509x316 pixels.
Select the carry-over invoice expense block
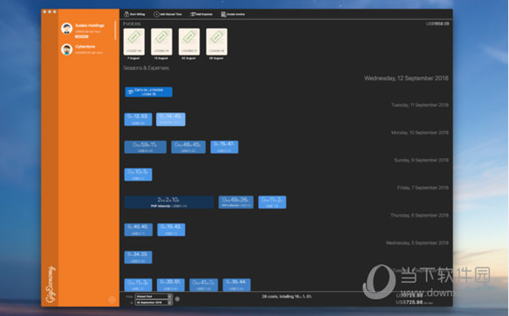tap(148, 92)
